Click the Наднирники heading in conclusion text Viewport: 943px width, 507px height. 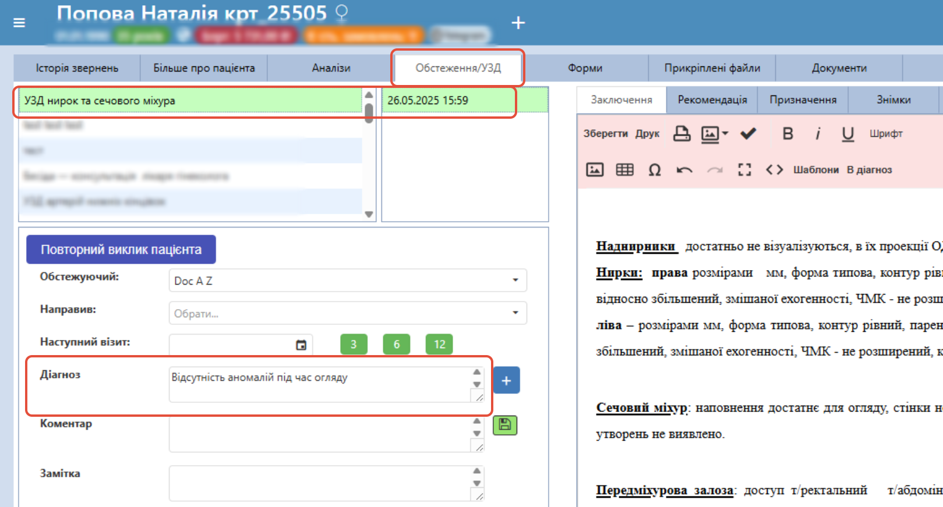pyautogui.click(x=637, y=246)
